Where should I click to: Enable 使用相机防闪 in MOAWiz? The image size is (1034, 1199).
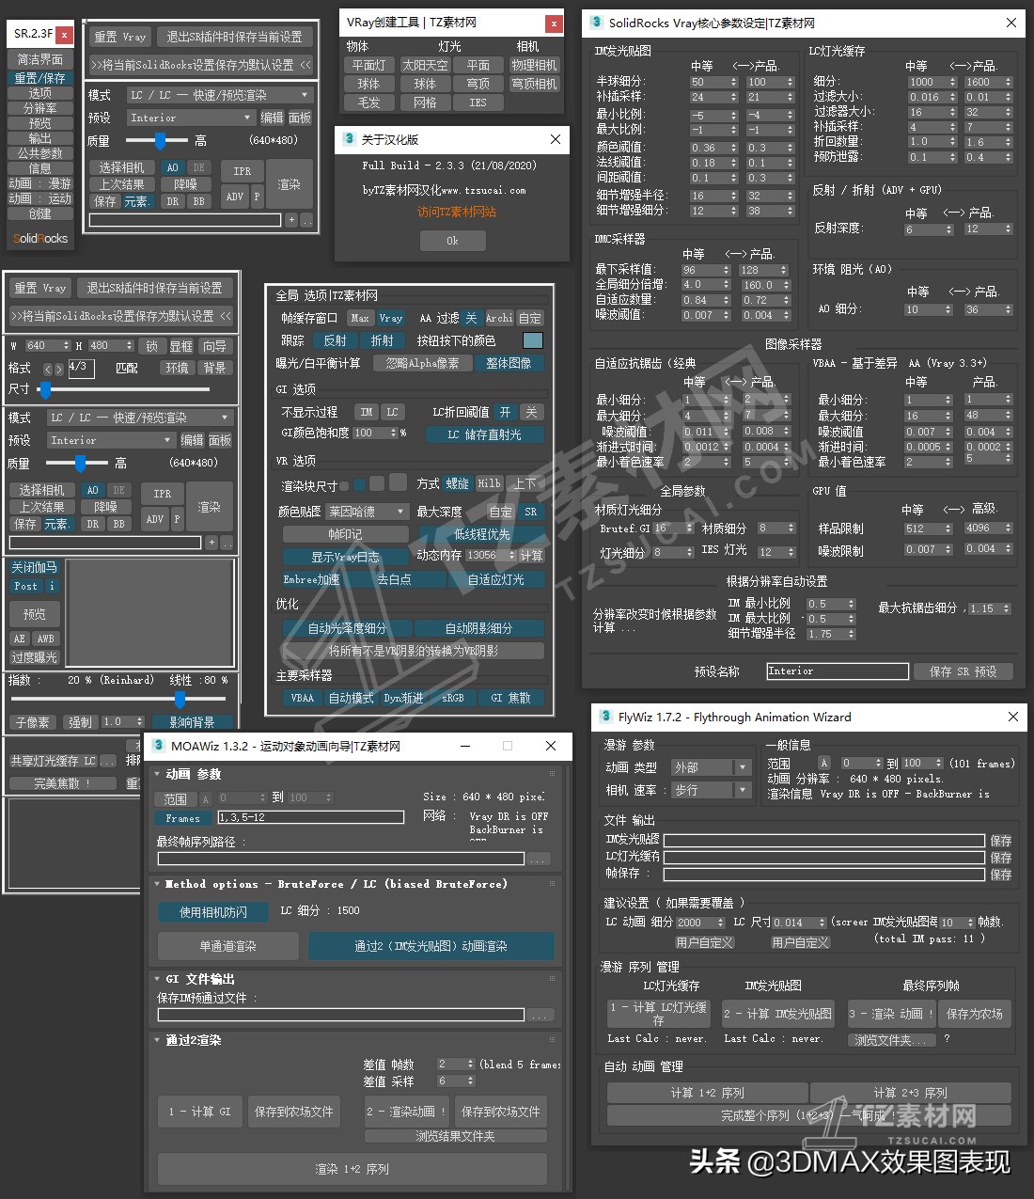213,911
